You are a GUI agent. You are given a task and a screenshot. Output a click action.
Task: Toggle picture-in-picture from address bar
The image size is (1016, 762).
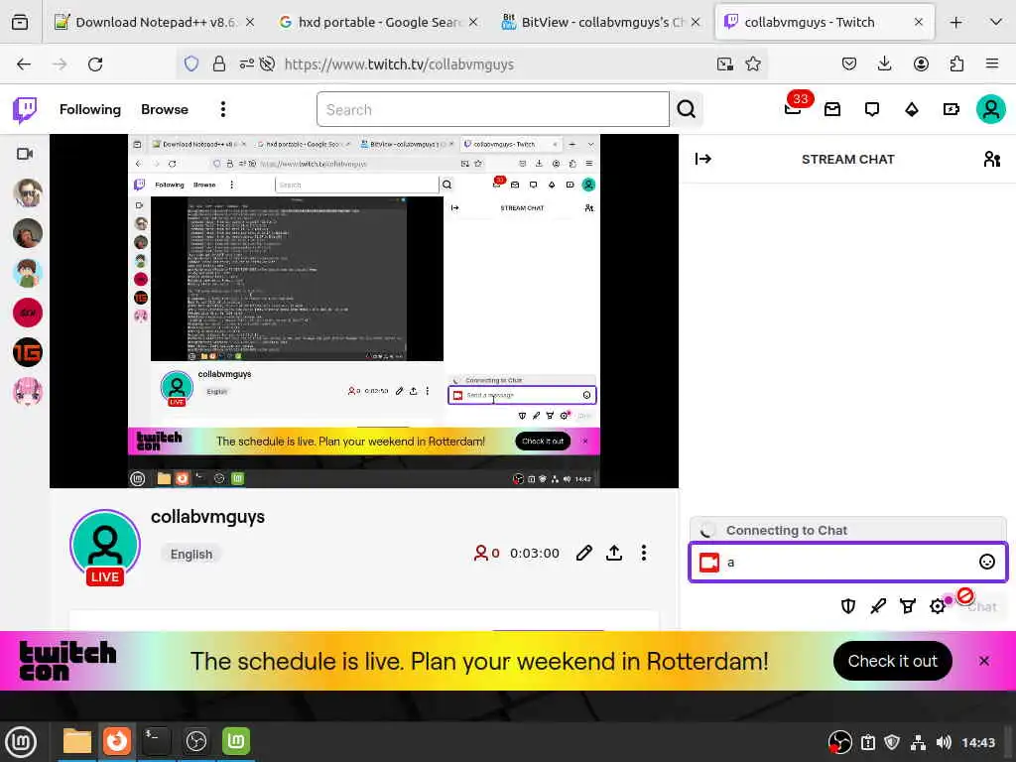(x=725, y=64)
